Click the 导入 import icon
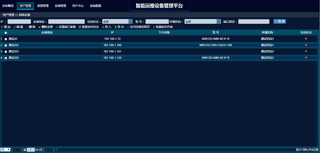Screen dimensions: 320x153 103,27
